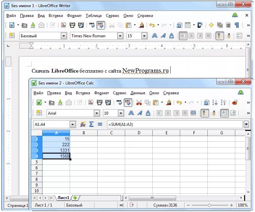Open Сервис menu in Calc
255x212 pixels.
point(120,93)
